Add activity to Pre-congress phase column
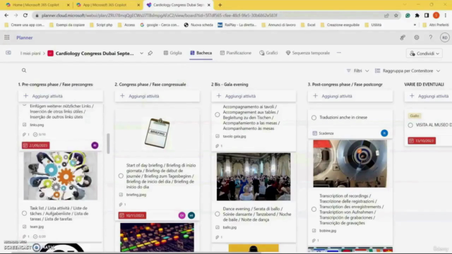The height and width of the screenshot is (254, 452). pyautogui.click(x=61, y=96)
